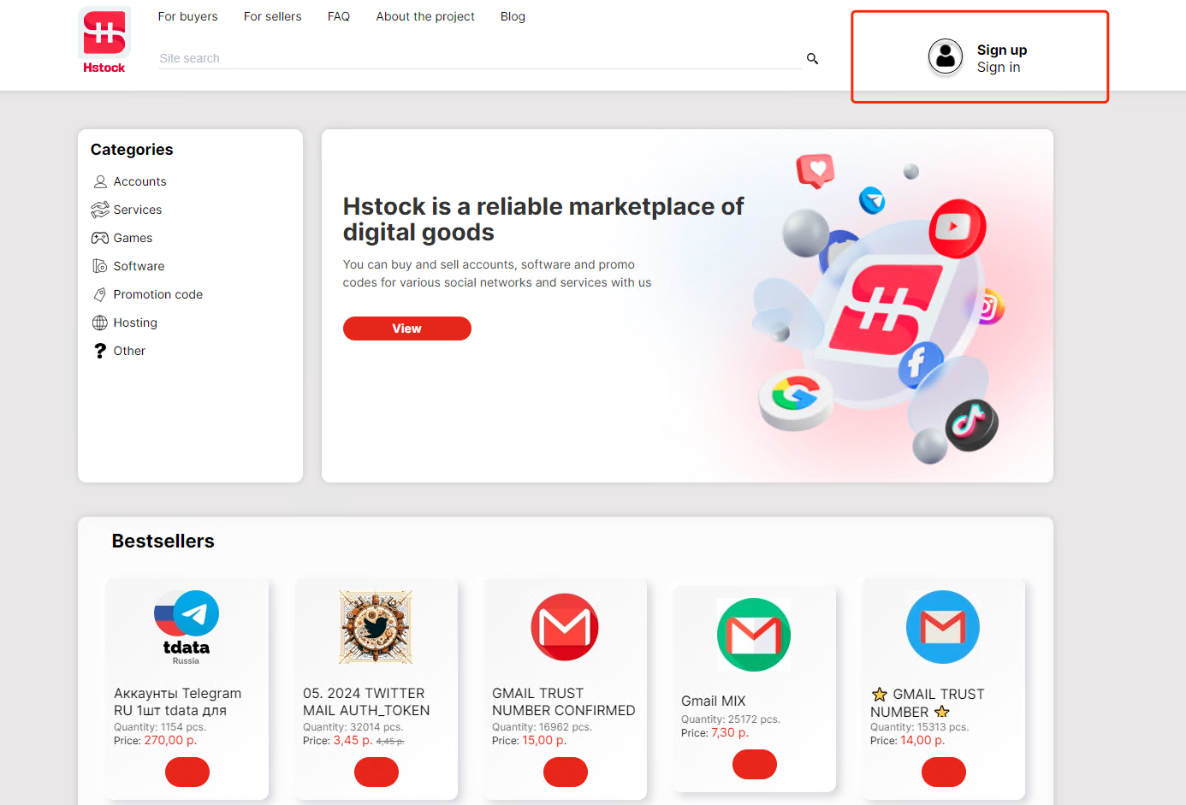
Task: Open the Gmail MIX listing title
Action: (714, 701)
